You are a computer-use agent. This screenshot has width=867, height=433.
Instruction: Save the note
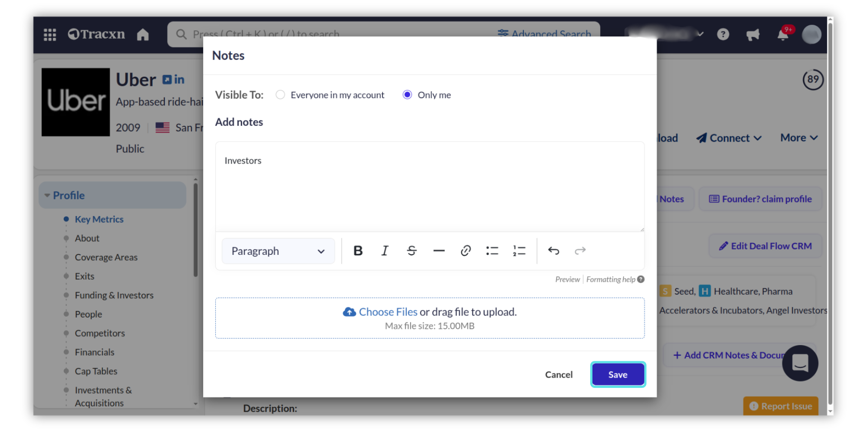[618, 375]
